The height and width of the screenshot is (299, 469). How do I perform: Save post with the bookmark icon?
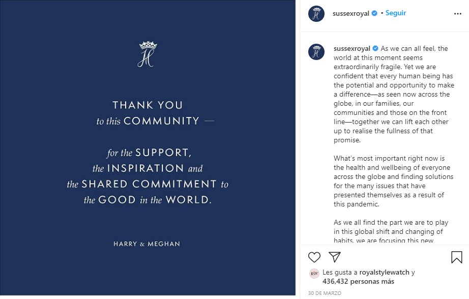[457, 257]
